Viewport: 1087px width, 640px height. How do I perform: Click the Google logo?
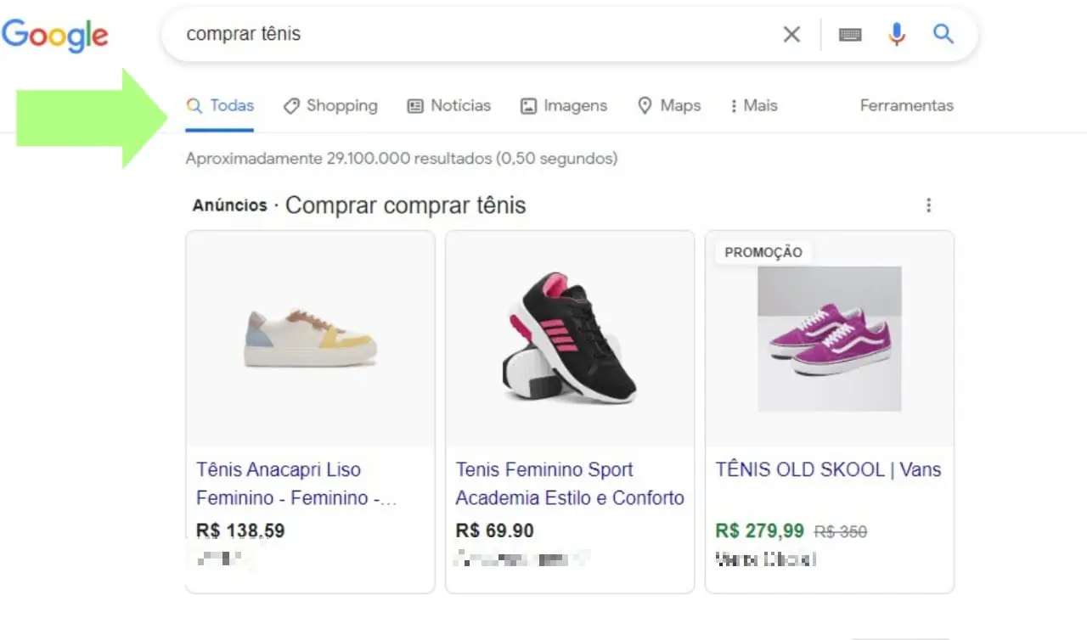click(55, 36)
